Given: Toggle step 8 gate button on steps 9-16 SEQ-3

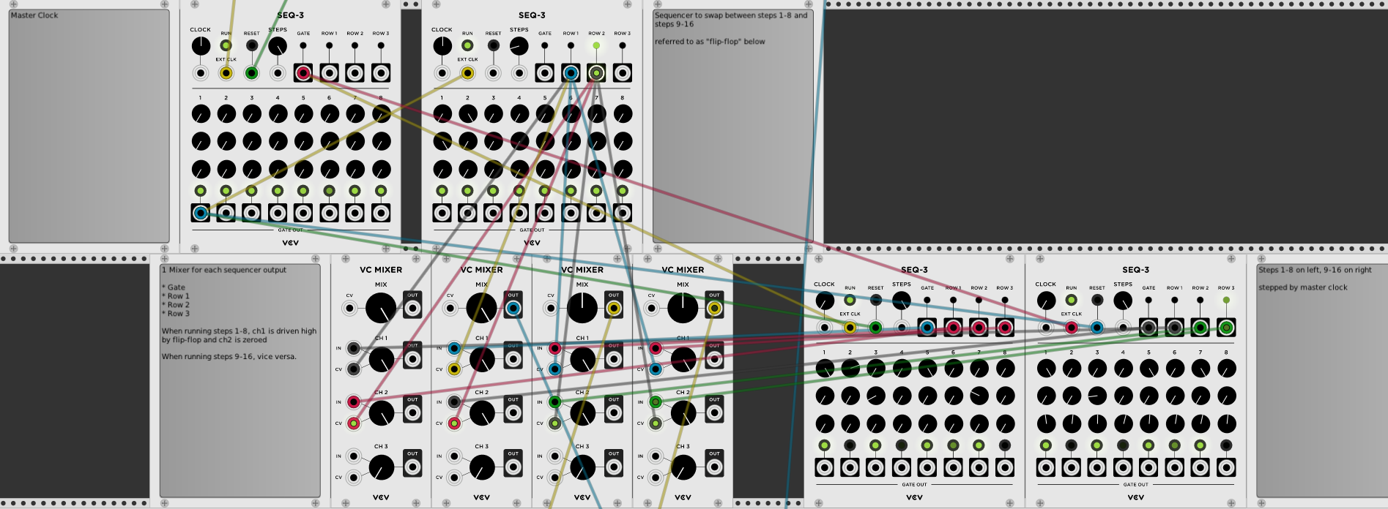Looking at the screenshot, I should [x=1226, y=445].
